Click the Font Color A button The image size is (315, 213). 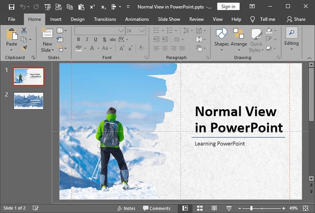[x=92, y=48]
